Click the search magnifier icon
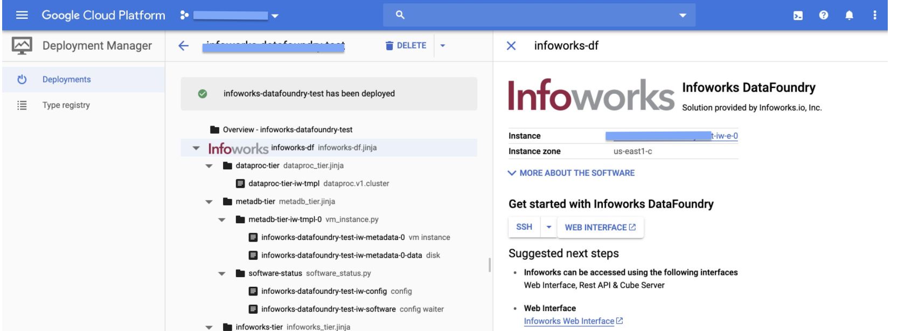This screenshot has width=919, height=331. (400, 15)
